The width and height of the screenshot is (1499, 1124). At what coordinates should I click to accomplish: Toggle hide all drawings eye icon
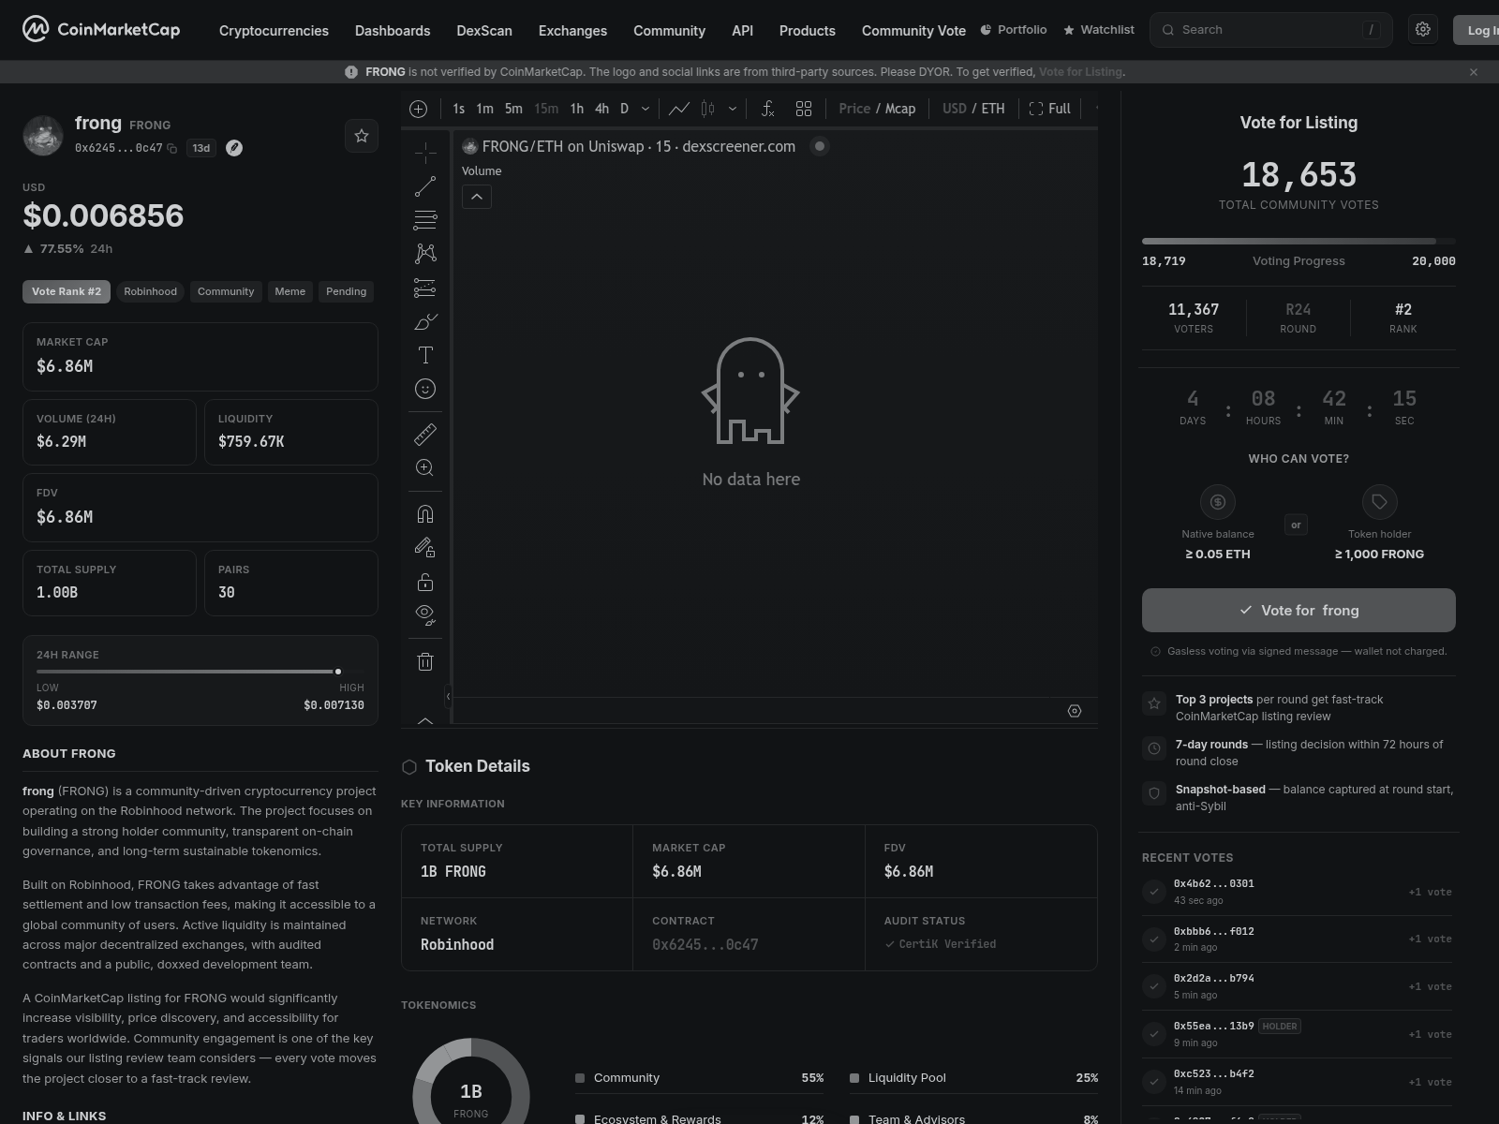[425, 615]
